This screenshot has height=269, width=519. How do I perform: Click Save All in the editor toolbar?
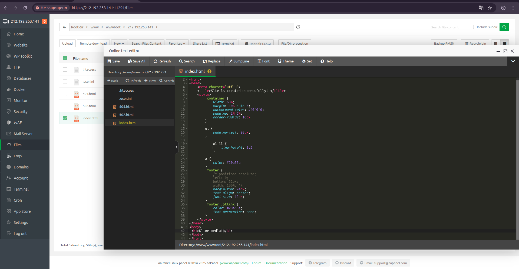point(137,61)
